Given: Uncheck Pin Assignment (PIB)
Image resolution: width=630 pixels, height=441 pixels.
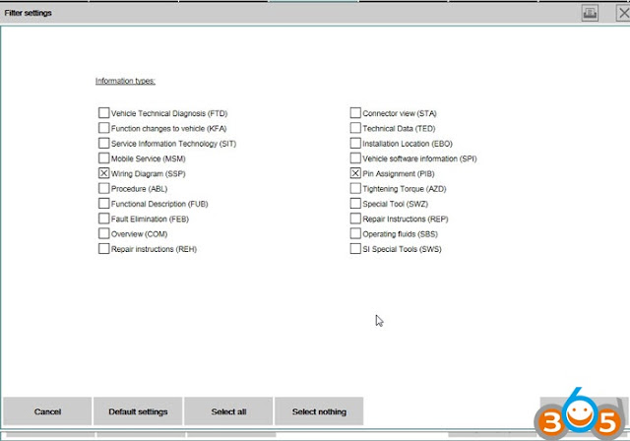Looking at the screenshot, I should [x=355, y=173].
